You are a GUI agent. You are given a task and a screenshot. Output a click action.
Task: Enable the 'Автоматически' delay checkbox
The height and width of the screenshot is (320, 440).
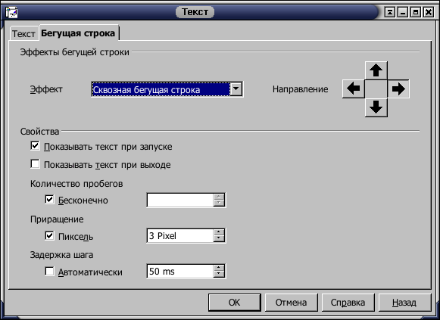click(49, 272)
